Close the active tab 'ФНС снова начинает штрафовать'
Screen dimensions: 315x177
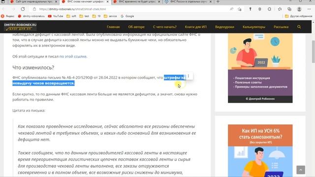[107, 1]
